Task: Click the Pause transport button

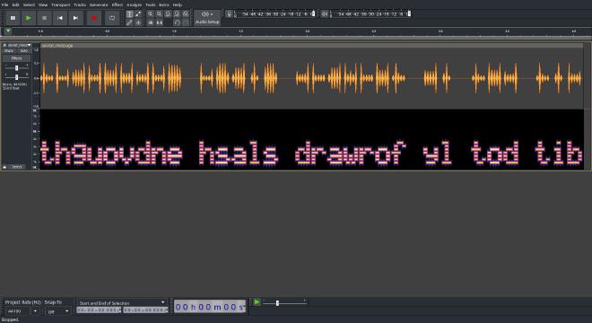Action: tap(13, 18)
